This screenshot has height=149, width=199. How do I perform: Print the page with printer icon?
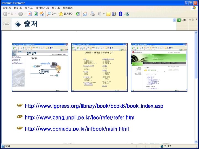tap(93, 14)
